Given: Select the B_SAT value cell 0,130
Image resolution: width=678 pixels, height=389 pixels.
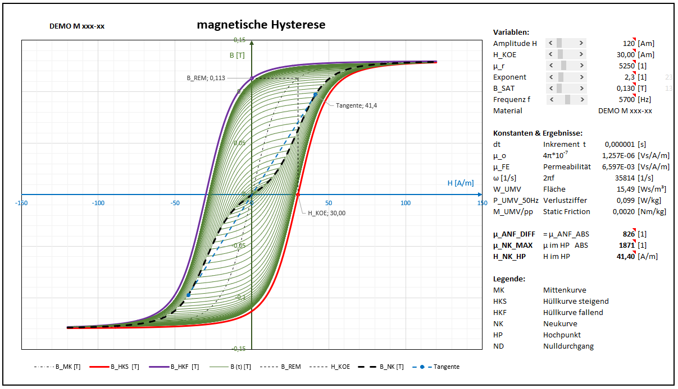Looking at the screenshot, I should pos(626,88).
